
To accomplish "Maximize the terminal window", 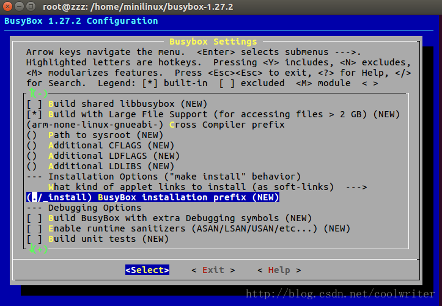I will [31, 6].
